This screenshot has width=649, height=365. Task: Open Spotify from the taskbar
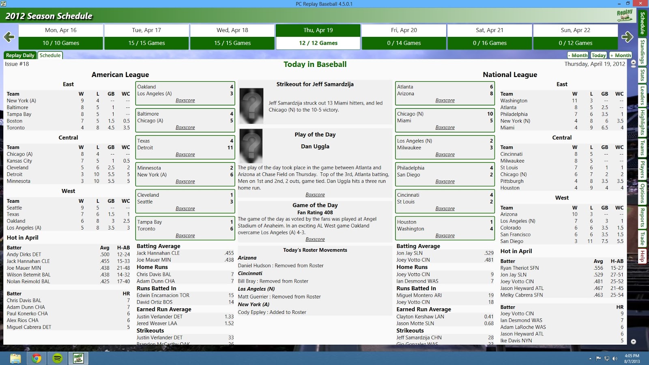(56, 359)
